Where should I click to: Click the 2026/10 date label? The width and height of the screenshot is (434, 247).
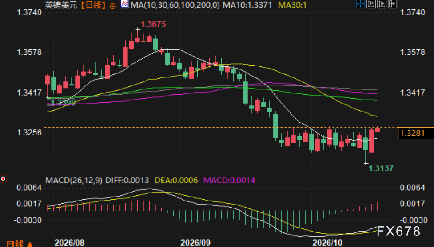(327, 243)
